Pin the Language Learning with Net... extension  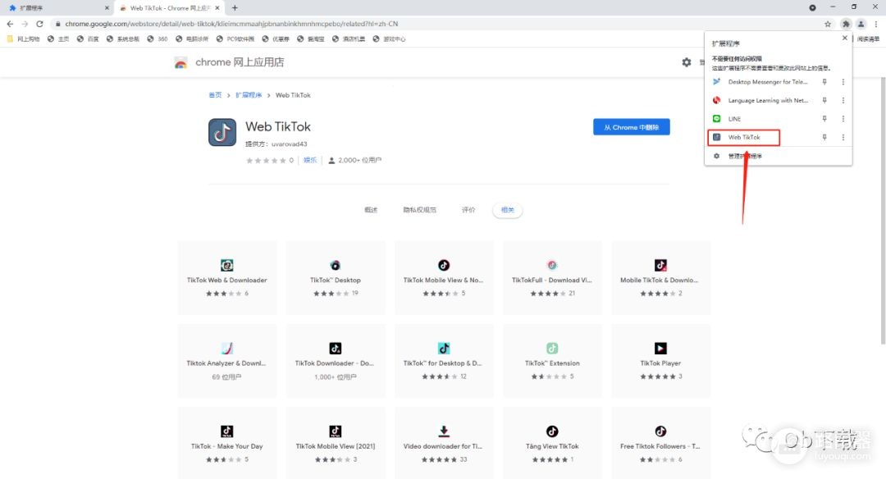[824, 101]
